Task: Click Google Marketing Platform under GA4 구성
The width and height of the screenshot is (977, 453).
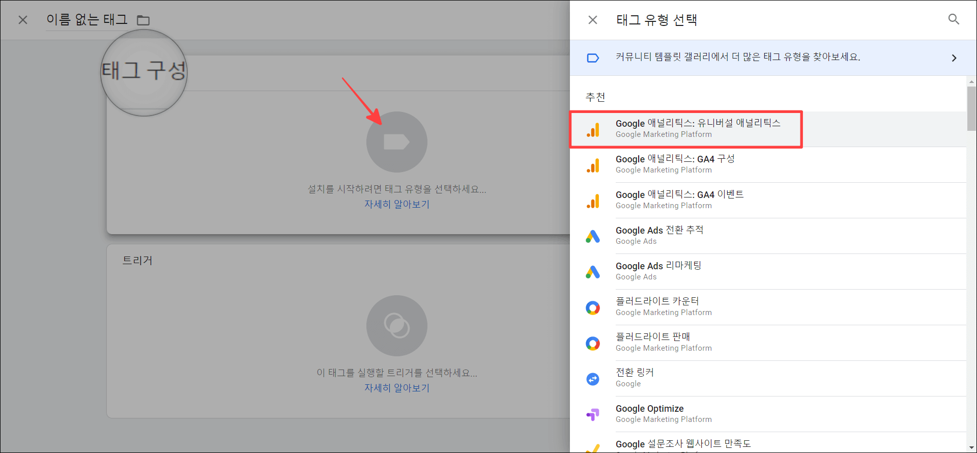Action: 664,170
